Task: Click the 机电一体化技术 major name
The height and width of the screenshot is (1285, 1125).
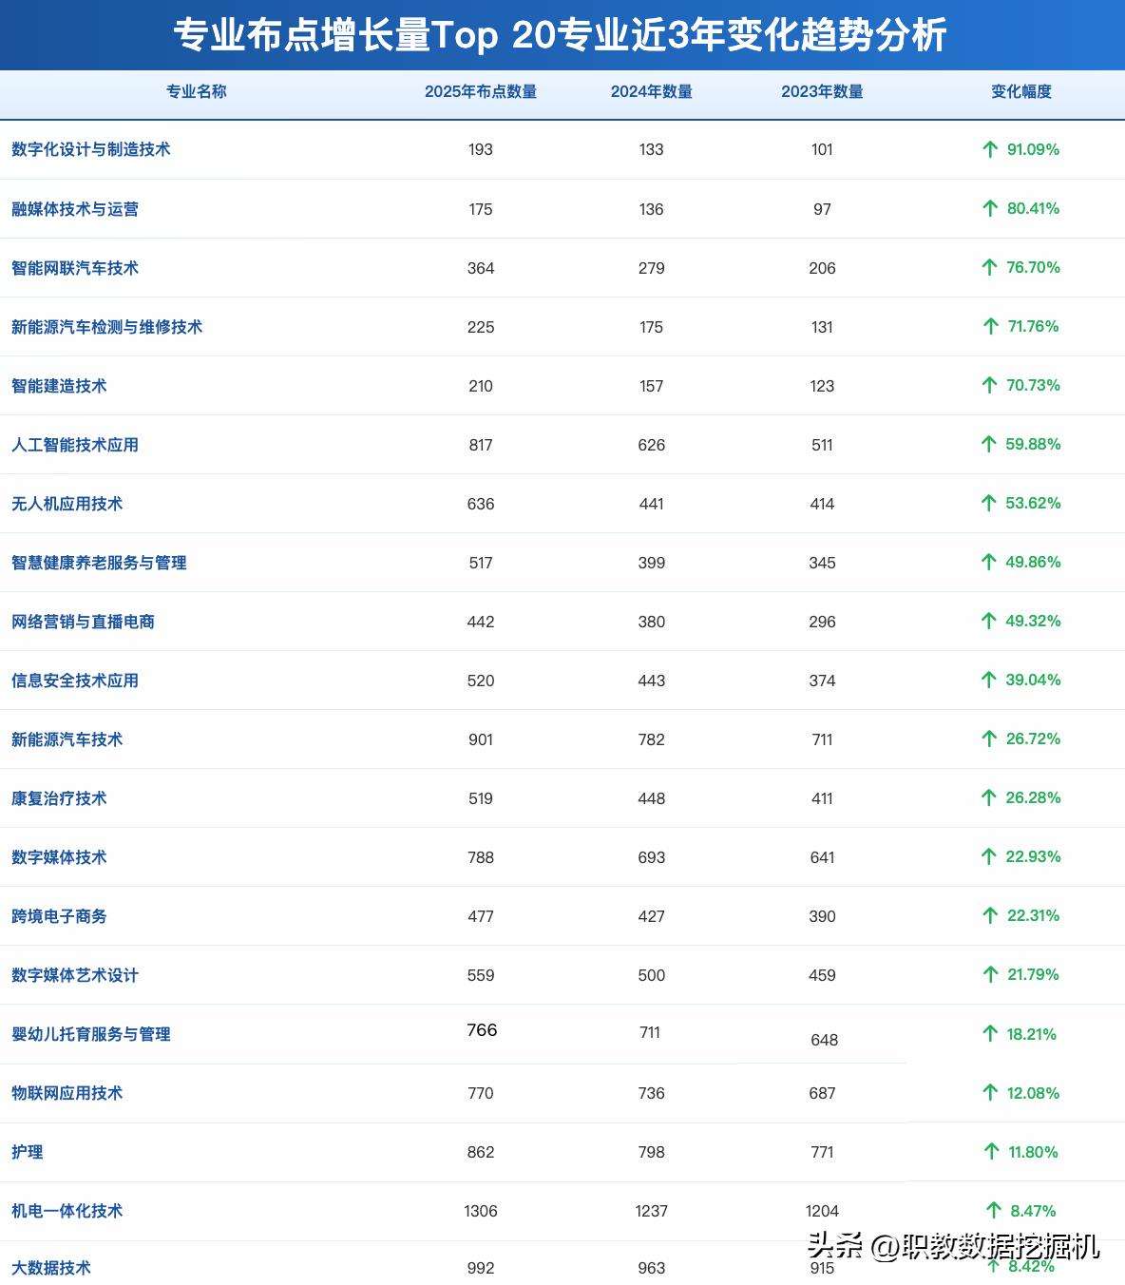Action: point(67,1211)
